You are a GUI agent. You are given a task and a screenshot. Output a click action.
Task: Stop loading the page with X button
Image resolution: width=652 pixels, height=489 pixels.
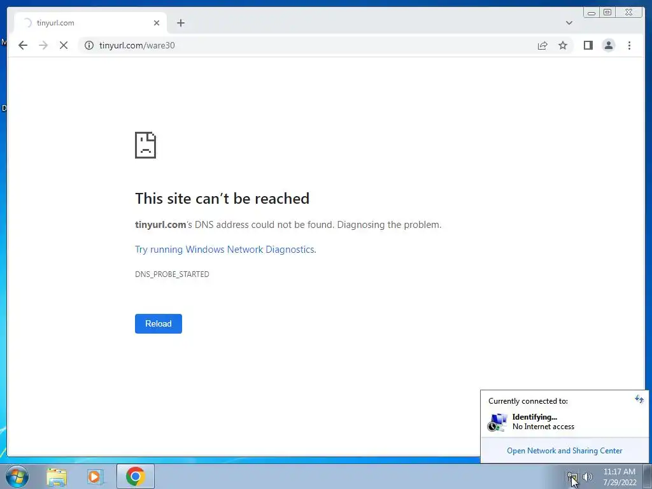[64, 45]
